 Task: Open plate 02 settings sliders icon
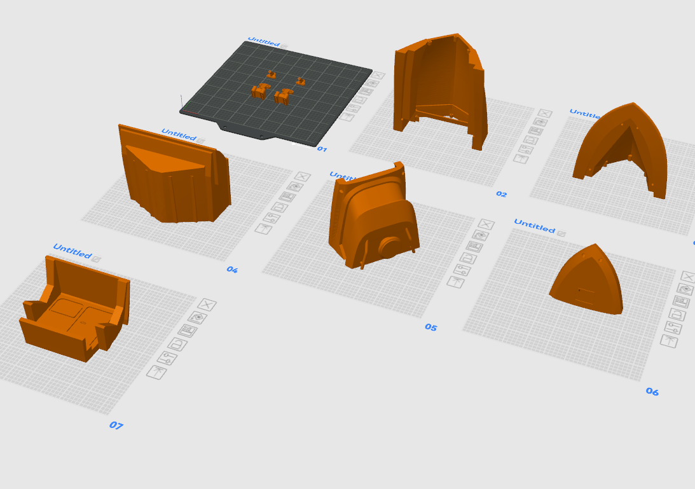526,149
